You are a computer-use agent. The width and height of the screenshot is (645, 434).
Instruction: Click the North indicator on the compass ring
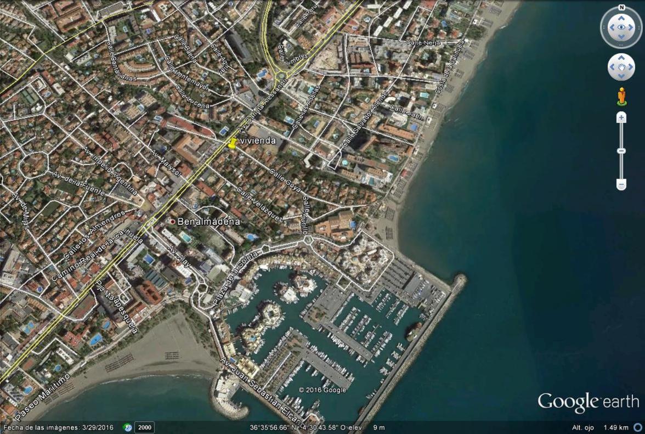pos(621,7)
